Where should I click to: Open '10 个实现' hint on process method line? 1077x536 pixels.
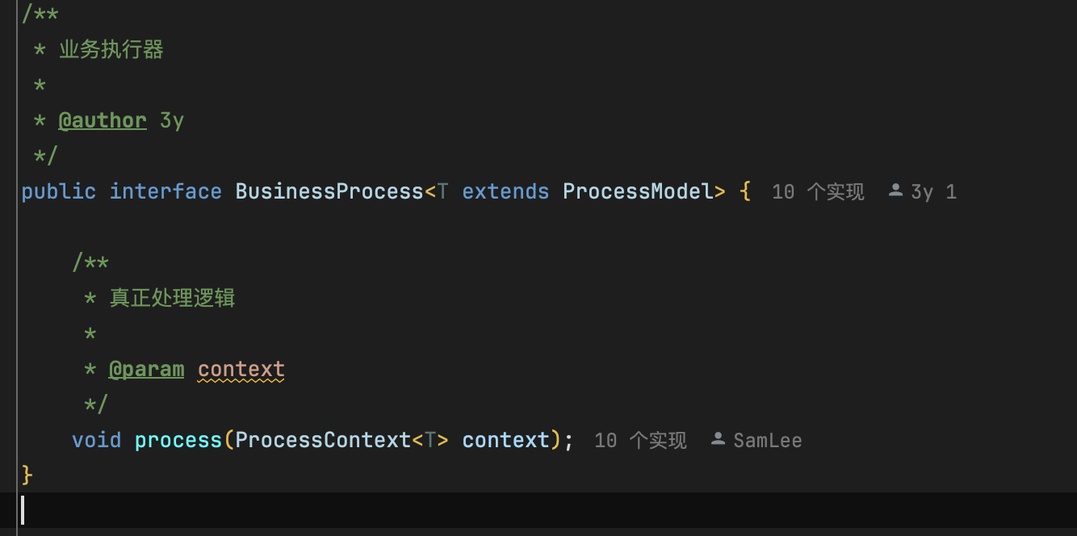click(640, 441)
